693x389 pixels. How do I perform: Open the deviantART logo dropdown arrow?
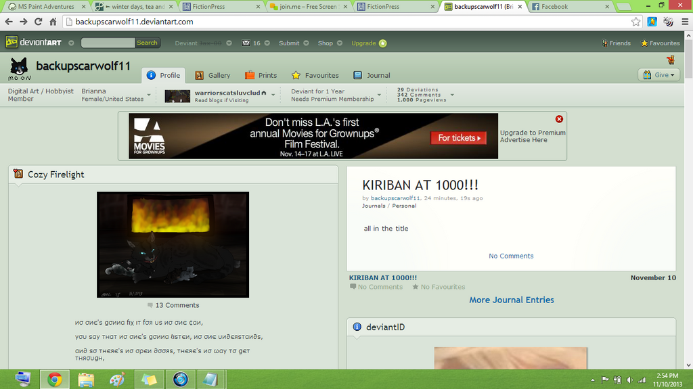71,43
